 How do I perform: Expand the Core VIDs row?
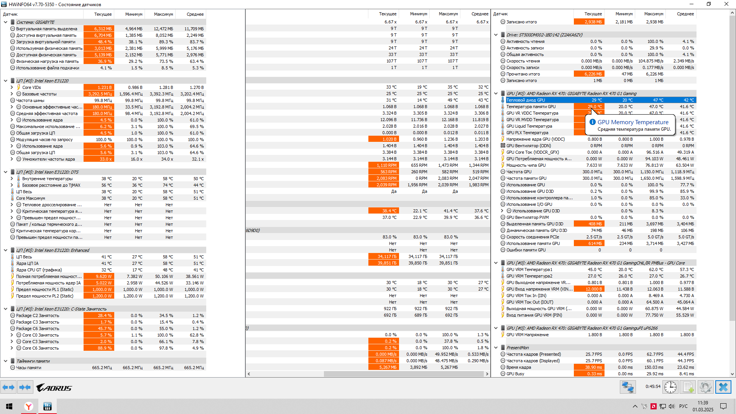pos(12,87)
